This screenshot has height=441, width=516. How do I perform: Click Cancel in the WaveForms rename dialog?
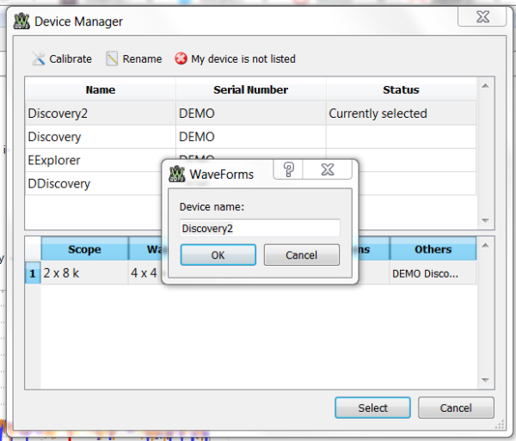pos(302,254)
